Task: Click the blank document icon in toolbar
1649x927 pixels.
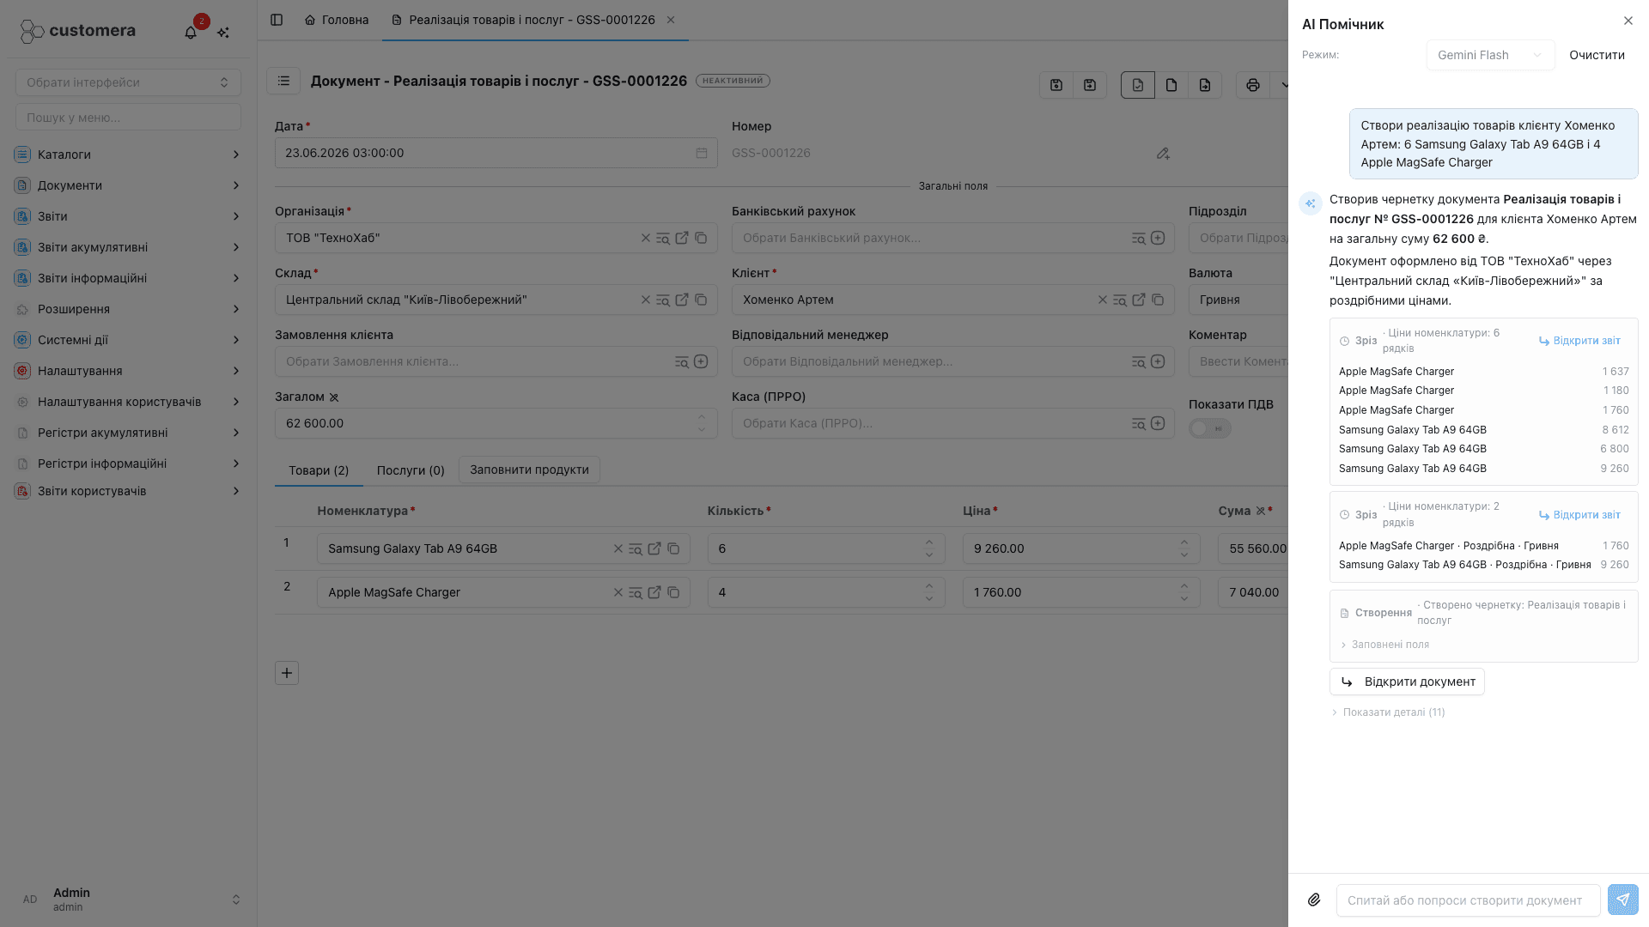Action: point(1171,85)
